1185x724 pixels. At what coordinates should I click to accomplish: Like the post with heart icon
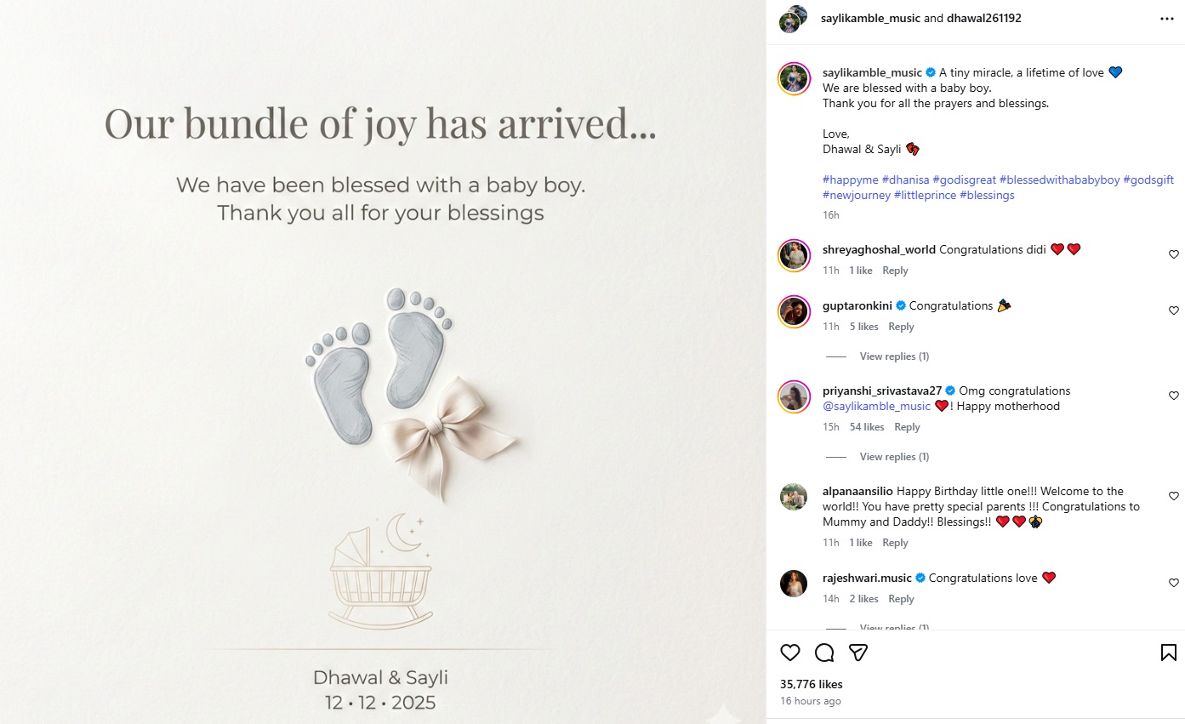790,653
